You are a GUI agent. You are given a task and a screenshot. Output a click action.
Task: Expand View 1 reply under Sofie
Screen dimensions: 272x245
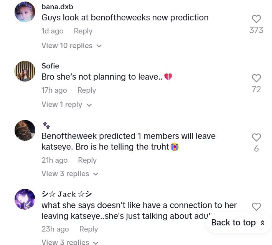[67, 105]
